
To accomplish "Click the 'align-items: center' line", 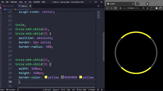I will pos(37,12).
